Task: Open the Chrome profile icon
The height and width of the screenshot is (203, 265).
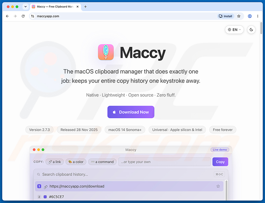Action: click(250, 16)
